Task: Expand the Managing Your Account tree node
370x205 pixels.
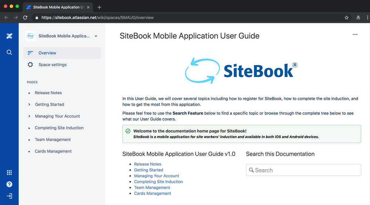Action: [29, 116]
